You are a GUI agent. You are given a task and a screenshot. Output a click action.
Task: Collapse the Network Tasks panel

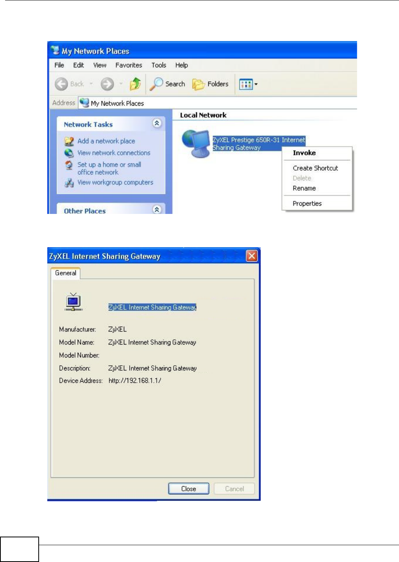(157, 123)
